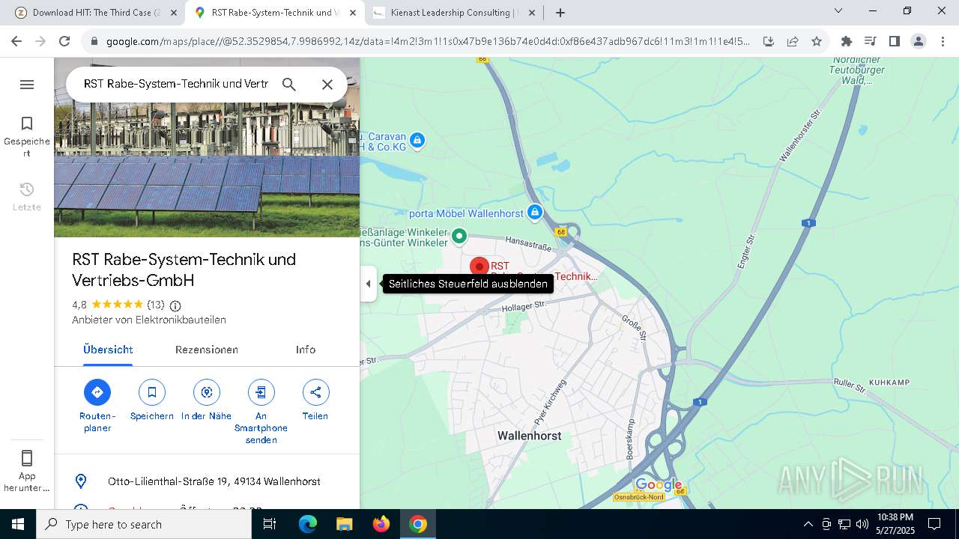
Task: Open the Gespeichert saved places panel
Action: point(27,136)
